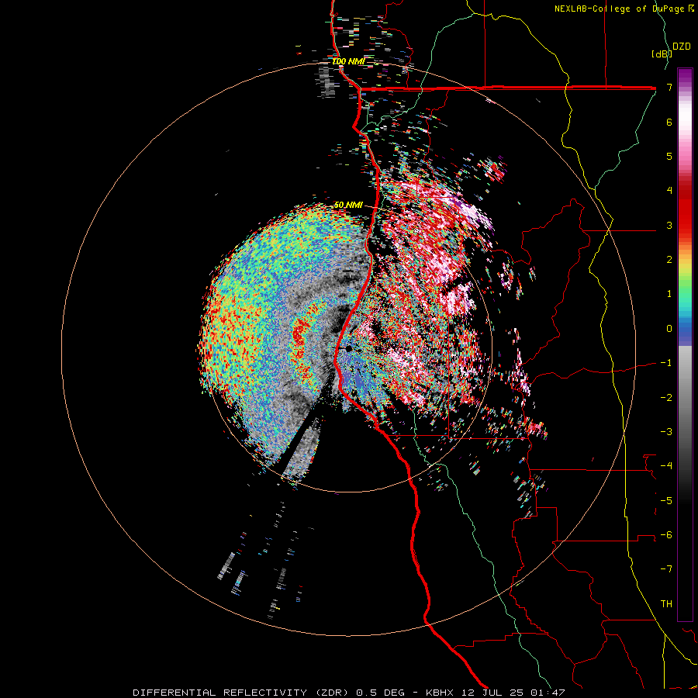Click the 7 value on the color scale
Image resolution: width=698 pixels, height=698 pixels.
click(669, 87)
